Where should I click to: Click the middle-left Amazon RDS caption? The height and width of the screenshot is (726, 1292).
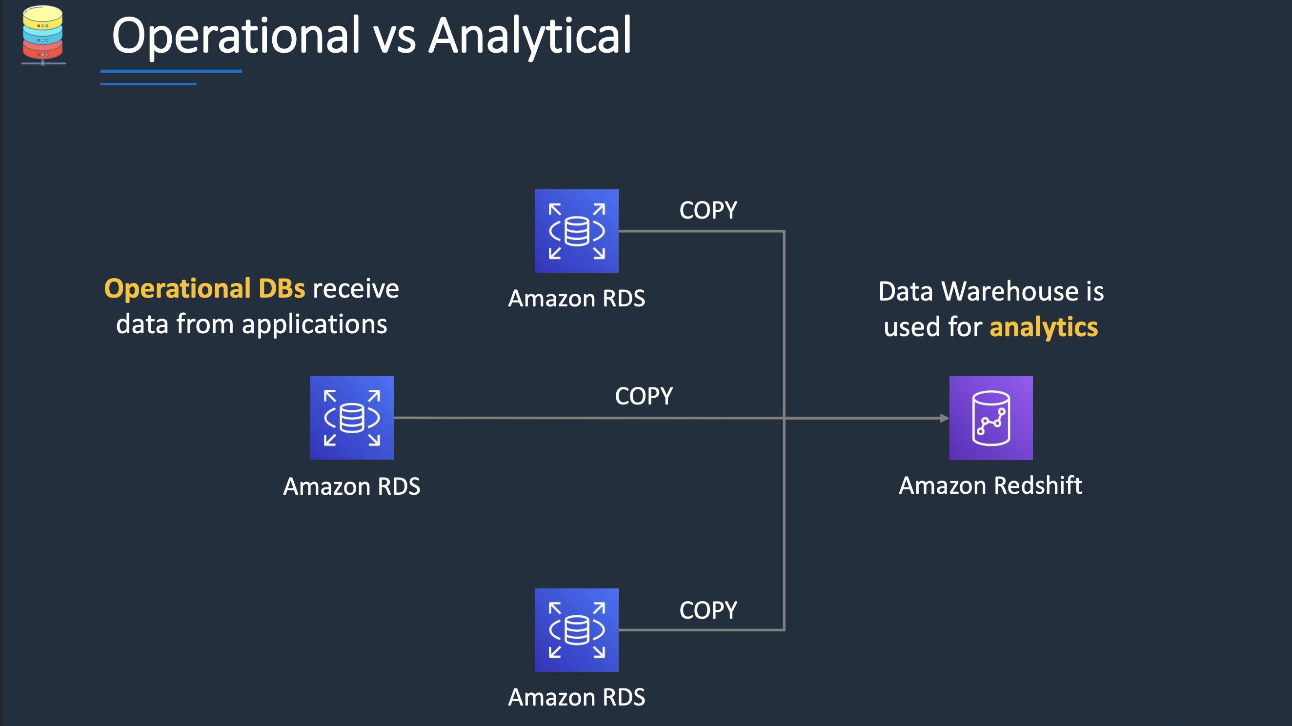click(x=352, y=486)
